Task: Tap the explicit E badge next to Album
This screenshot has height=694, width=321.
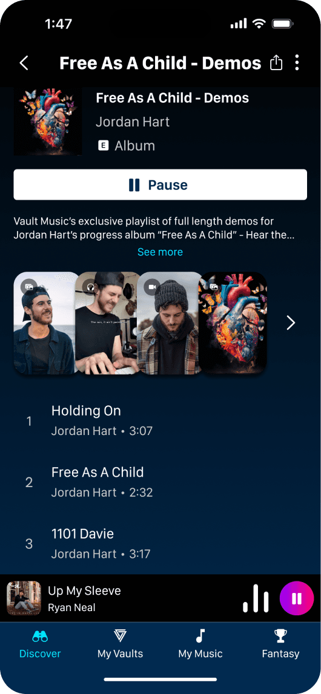Action: (x=103, y=146)
